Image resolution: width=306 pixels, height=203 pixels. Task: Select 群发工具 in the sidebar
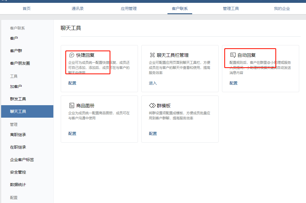pos(18,99)
